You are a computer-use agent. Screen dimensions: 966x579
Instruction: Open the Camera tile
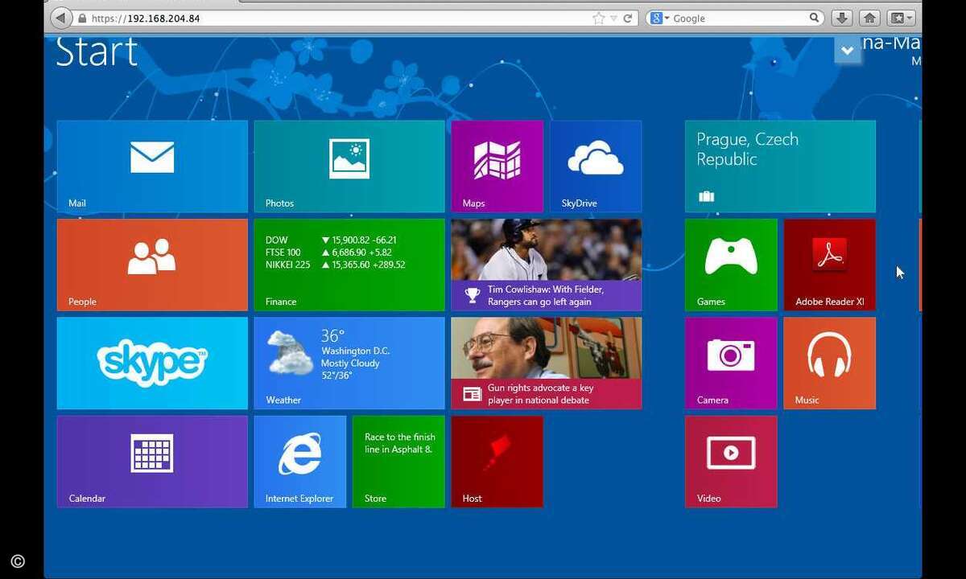point(731,363)
